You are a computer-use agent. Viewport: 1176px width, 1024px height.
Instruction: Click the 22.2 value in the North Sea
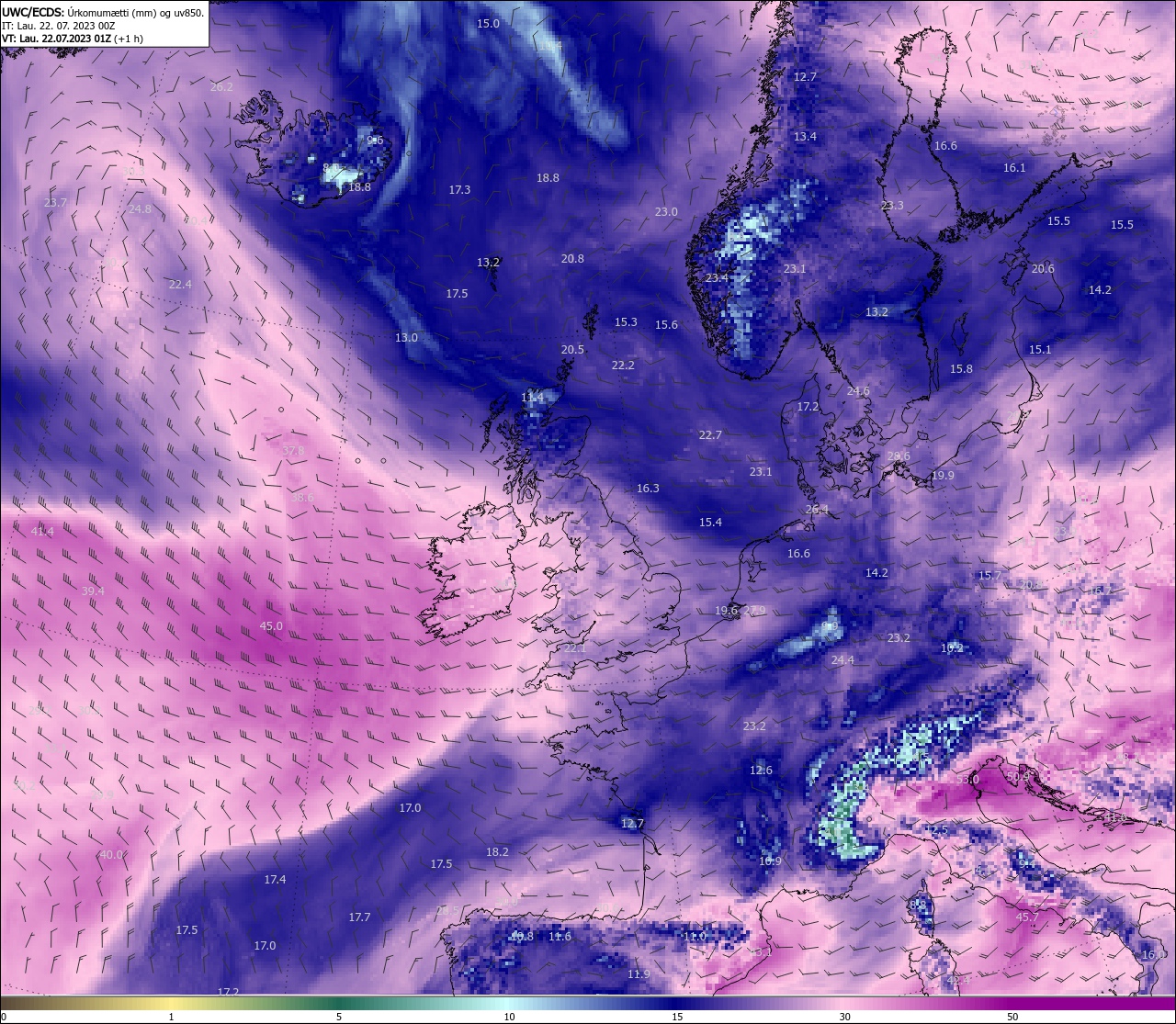coord(623,366)
